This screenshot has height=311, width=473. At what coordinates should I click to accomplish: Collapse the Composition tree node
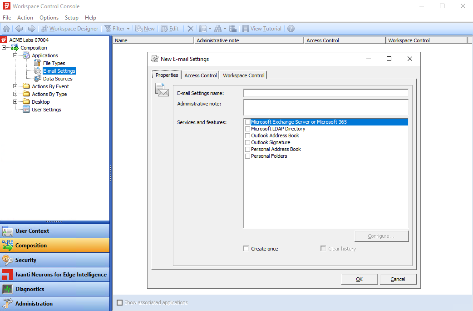(x=4, y=47)
